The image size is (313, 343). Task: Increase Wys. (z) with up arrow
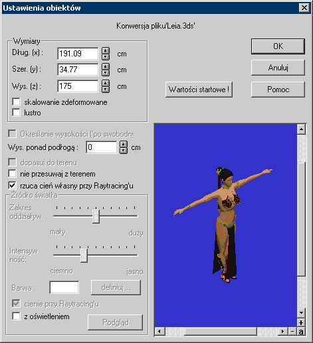(106, 83)
